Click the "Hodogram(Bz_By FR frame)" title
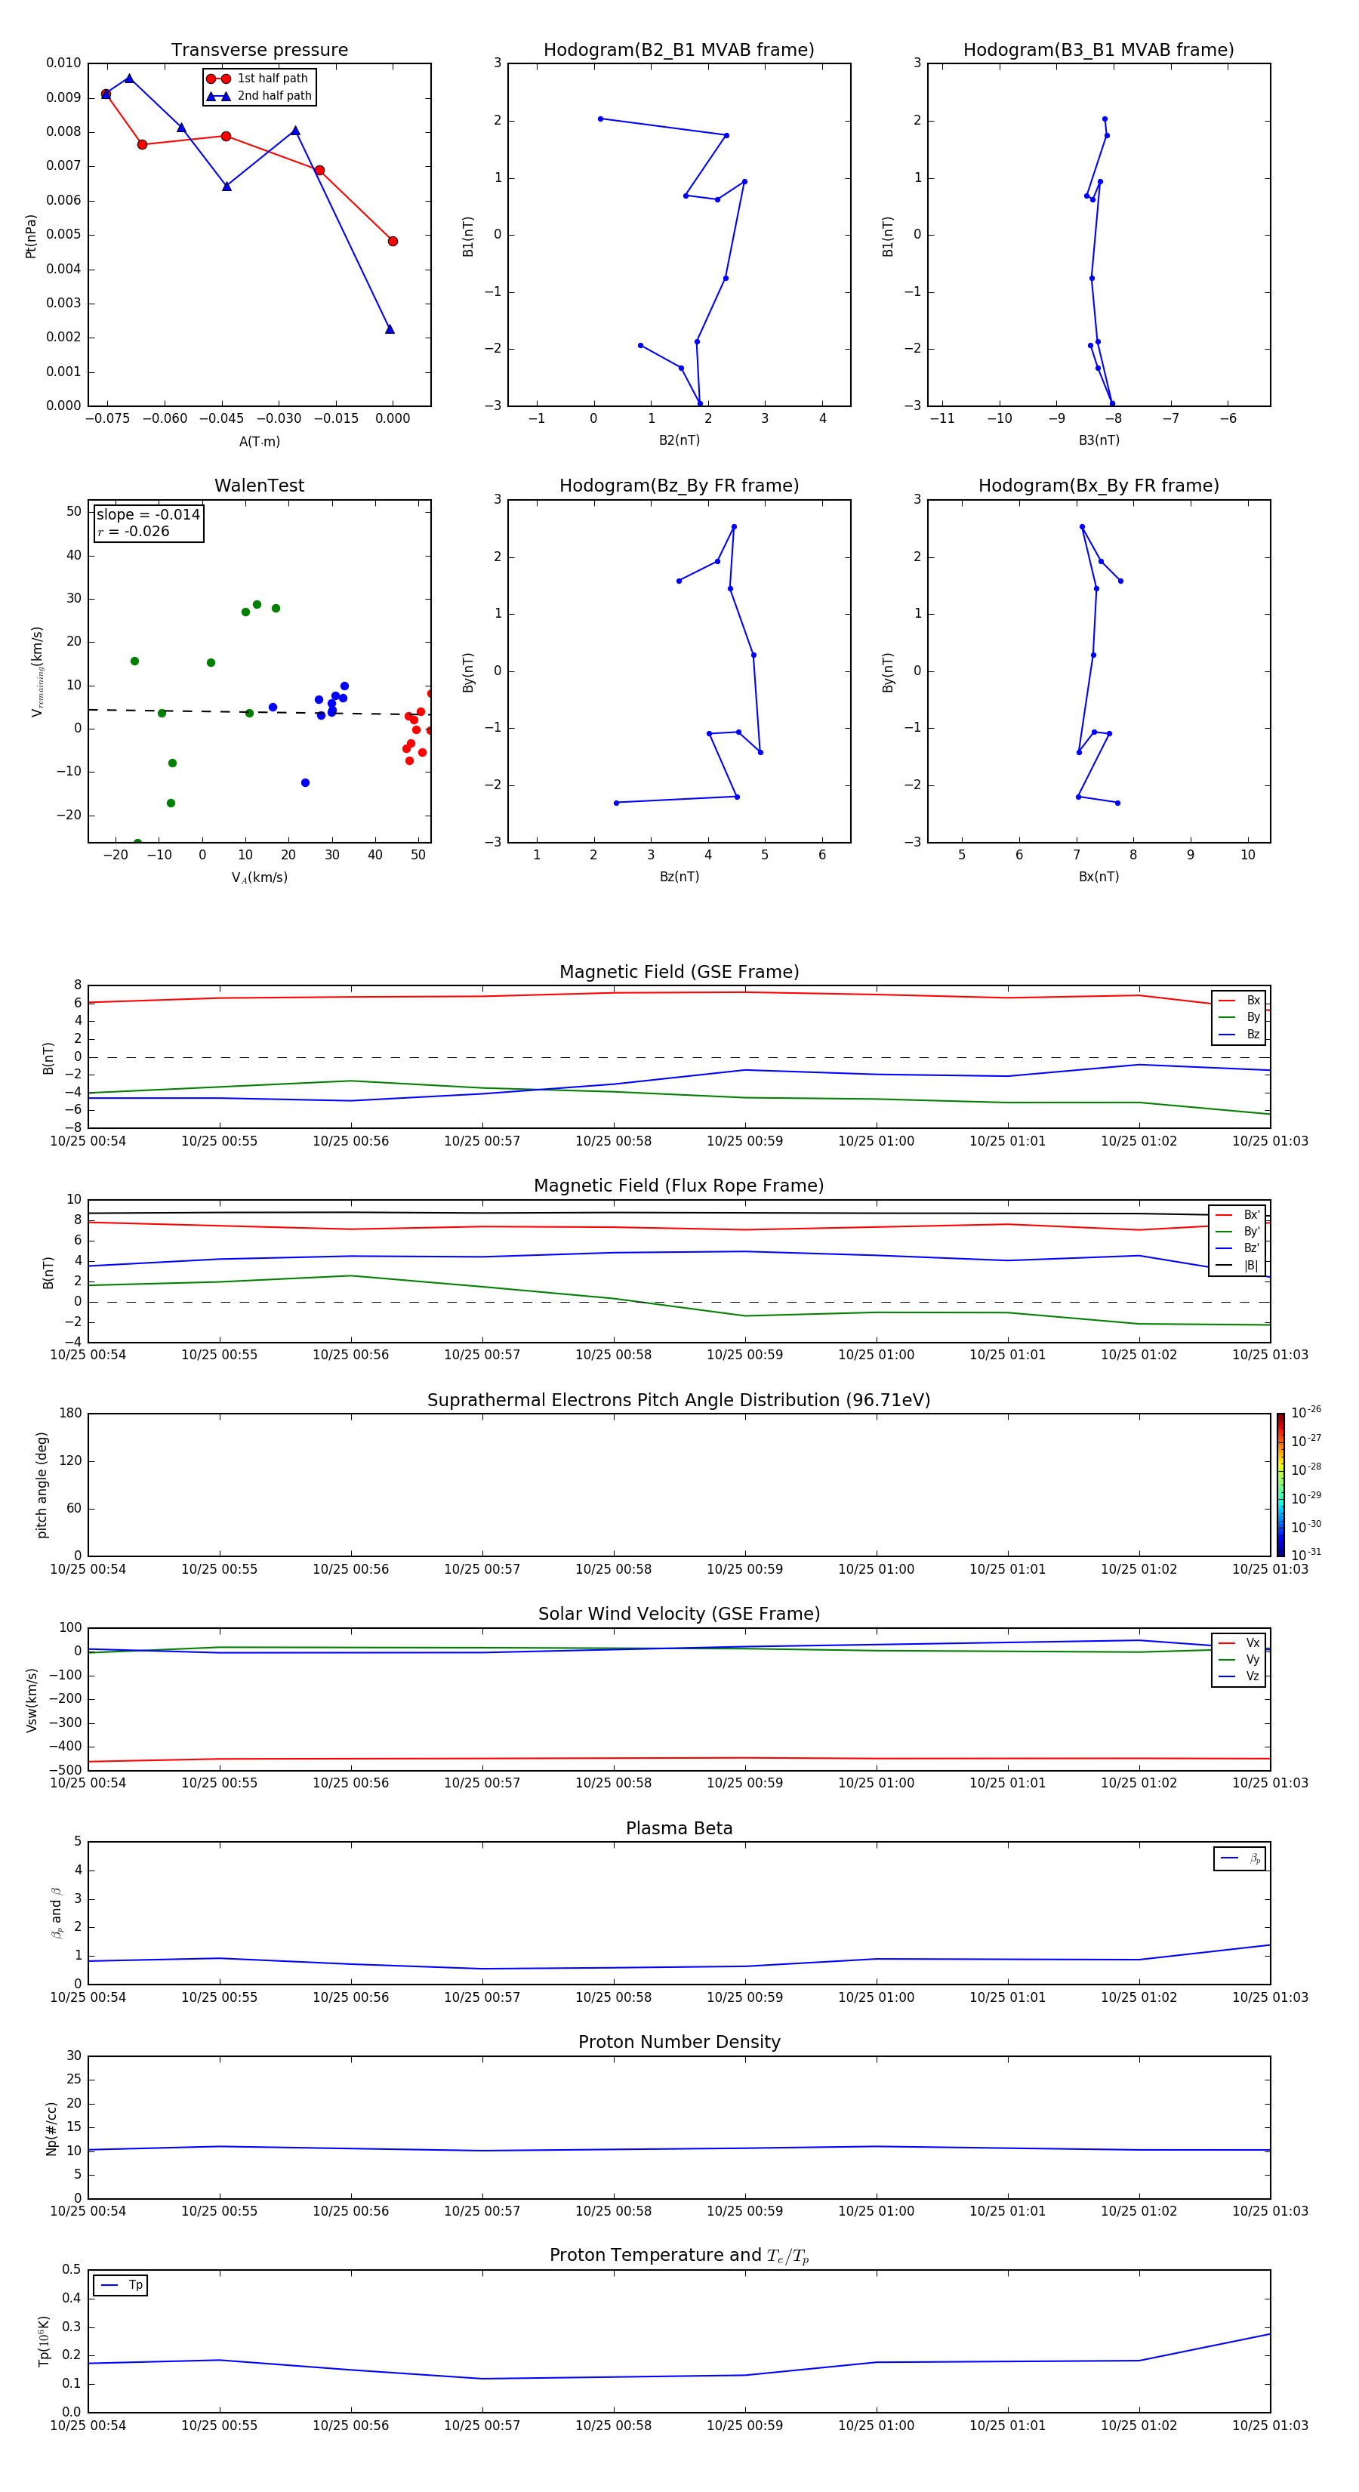1359x2492 pixels. point(679,486)
